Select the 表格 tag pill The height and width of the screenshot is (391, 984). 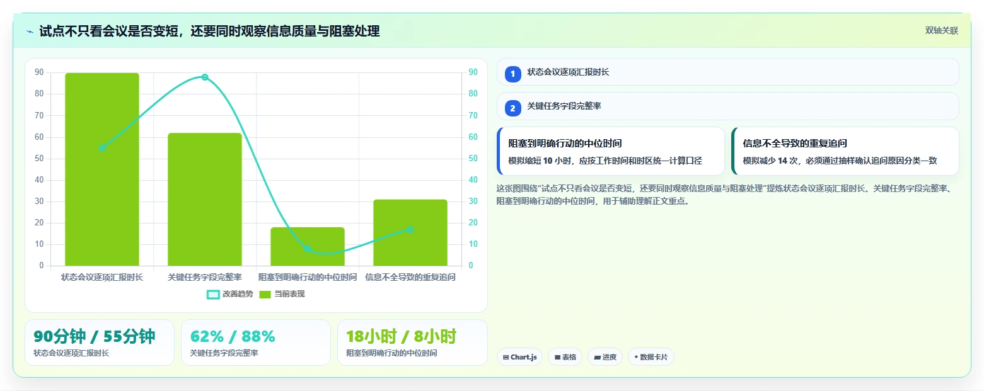pos(565,357)
